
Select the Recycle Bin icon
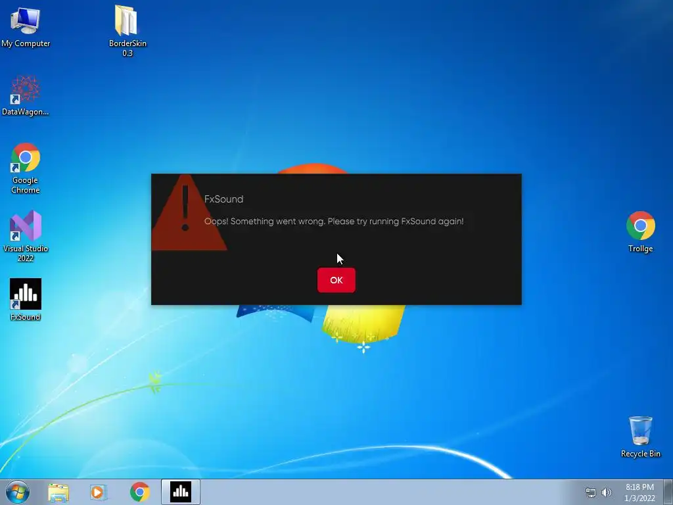[640, 436]
